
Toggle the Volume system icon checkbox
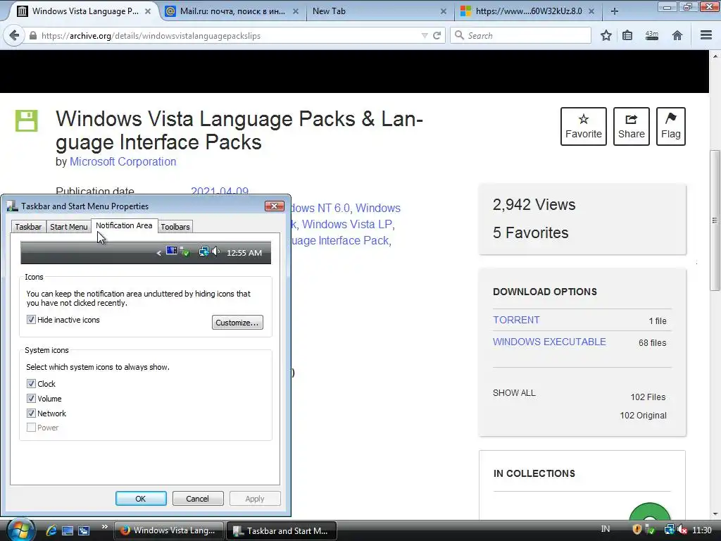31,399
